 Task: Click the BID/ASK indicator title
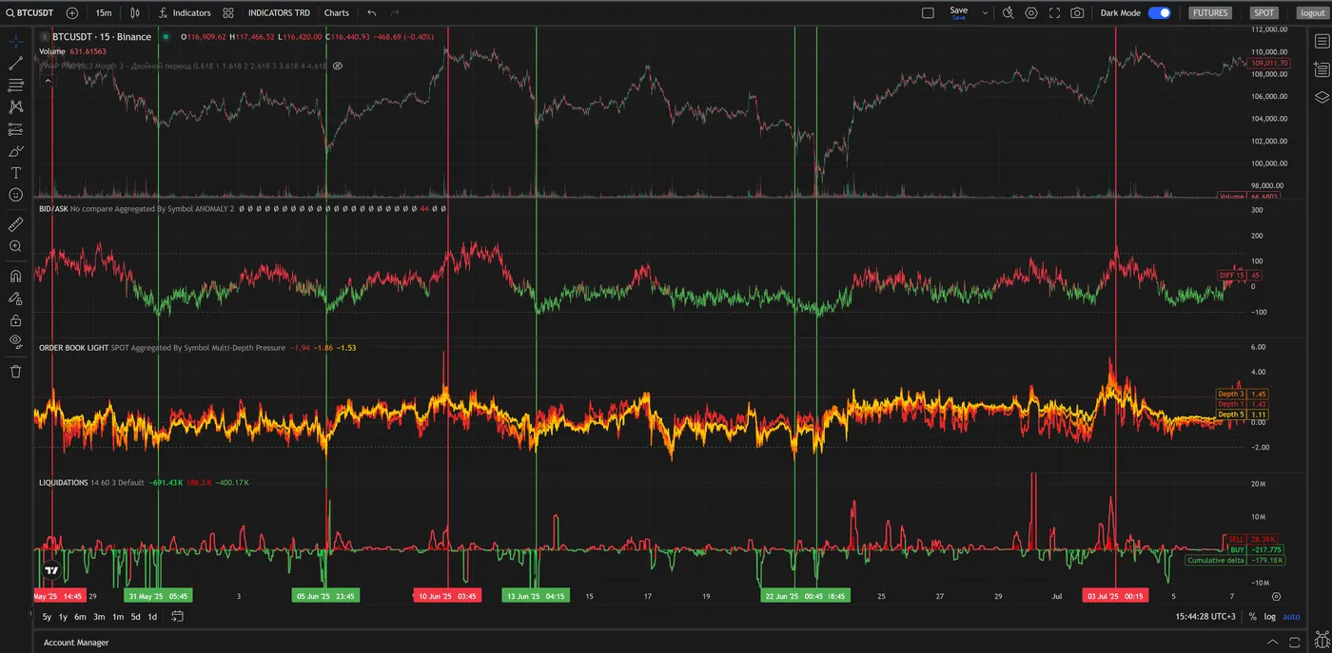tap(53, 207)
